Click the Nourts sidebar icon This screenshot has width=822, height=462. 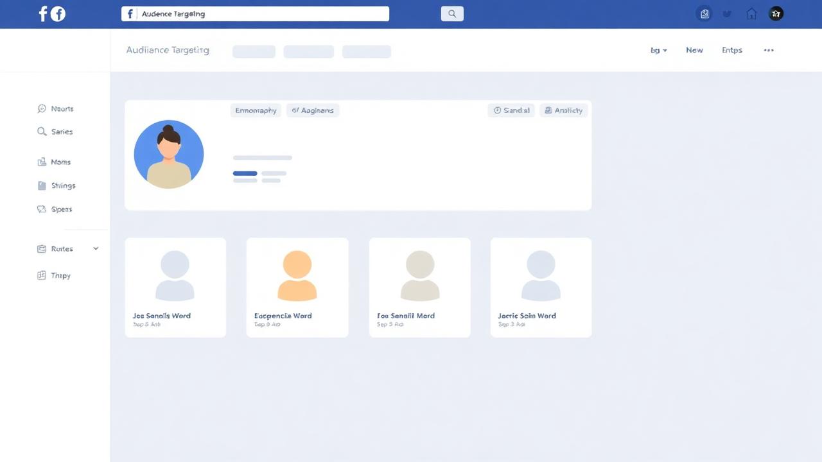coord(42,109)
